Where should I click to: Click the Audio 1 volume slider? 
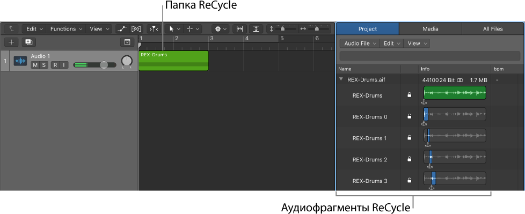point(95,65)
